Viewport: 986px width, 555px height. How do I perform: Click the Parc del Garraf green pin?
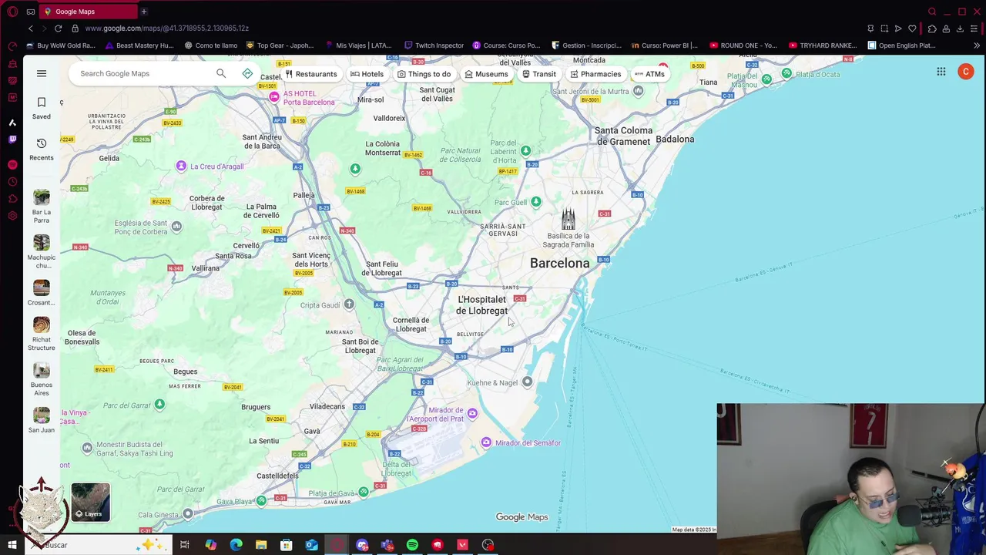point(159,405)
